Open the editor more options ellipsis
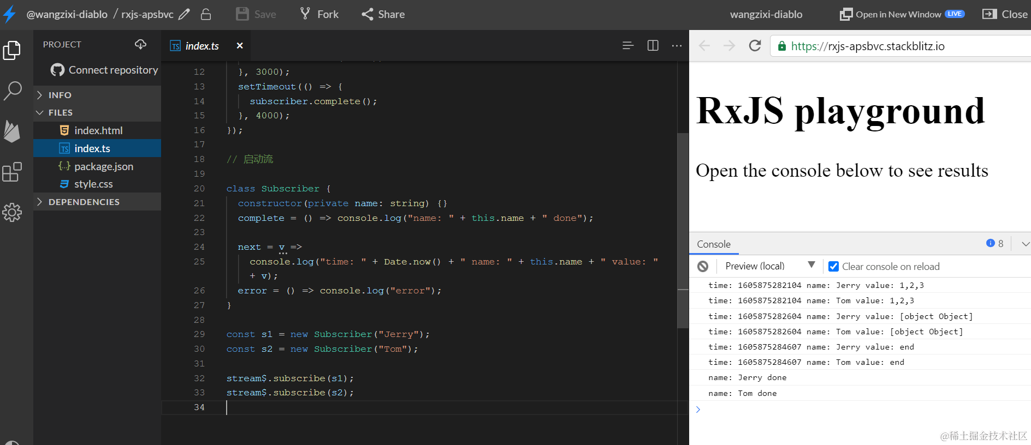Image resolution: width=1031 pixels, height=445 pixels. click(677, 46)
